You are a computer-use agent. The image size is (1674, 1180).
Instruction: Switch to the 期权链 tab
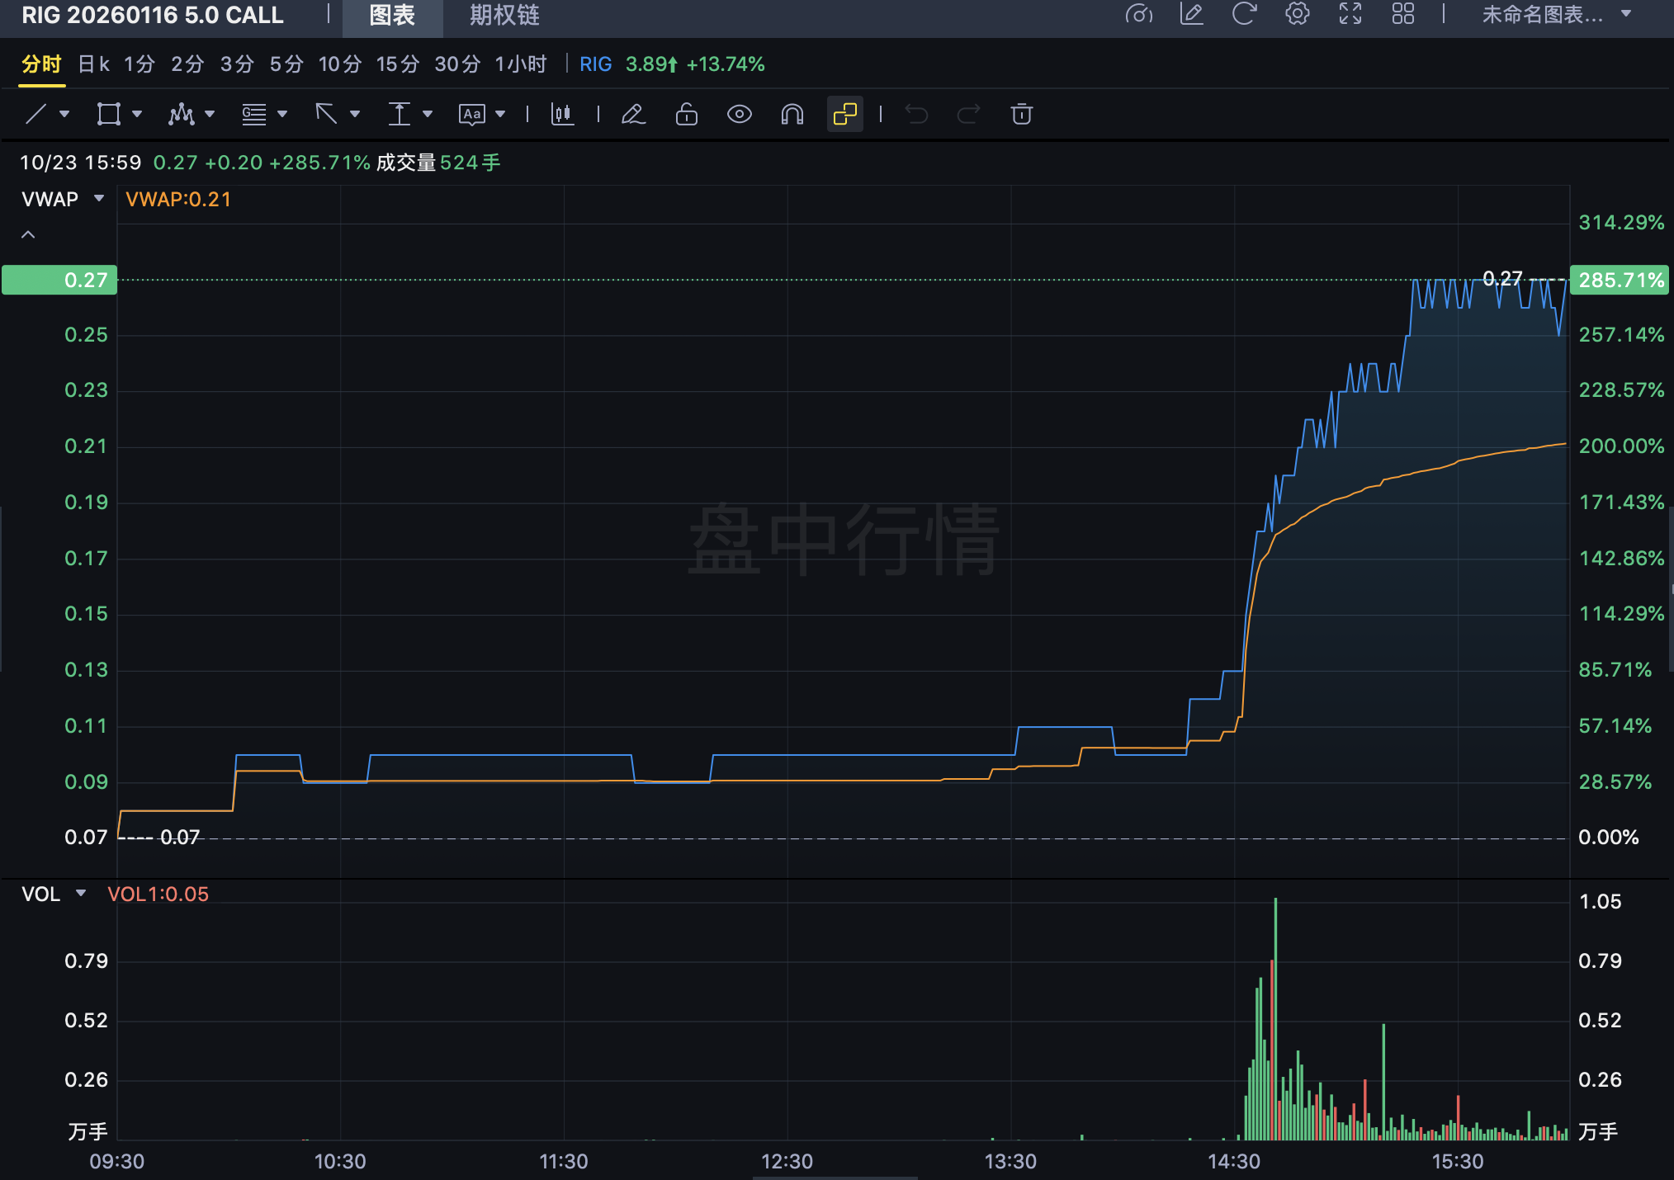504,16
